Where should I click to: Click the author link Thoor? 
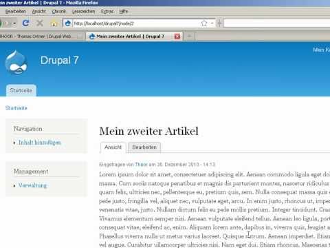click(x=142, y=165)
